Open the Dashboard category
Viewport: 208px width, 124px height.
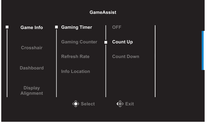pos(32,68)
